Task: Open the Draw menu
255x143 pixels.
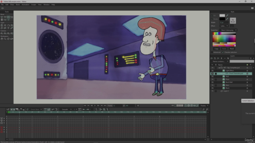Action: 12,4
